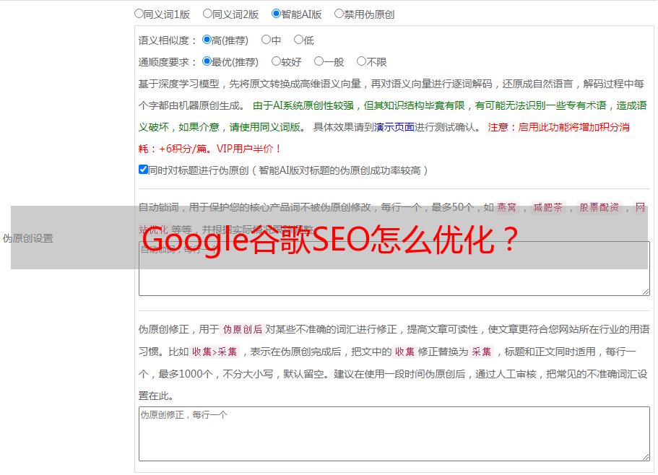Screen dimensions: 658x475
Task: Set 语义相似度 to 高(推荐)
Action: click(x=207, y=40)
